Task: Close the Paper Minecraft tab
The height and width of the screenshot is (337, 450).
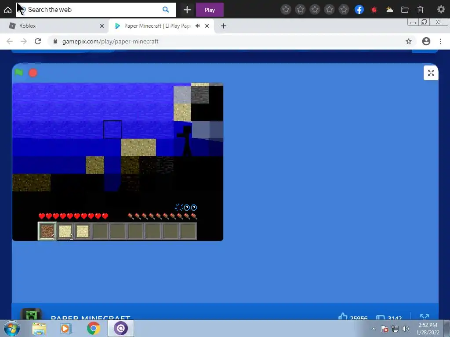Action: tap(207, 26)
